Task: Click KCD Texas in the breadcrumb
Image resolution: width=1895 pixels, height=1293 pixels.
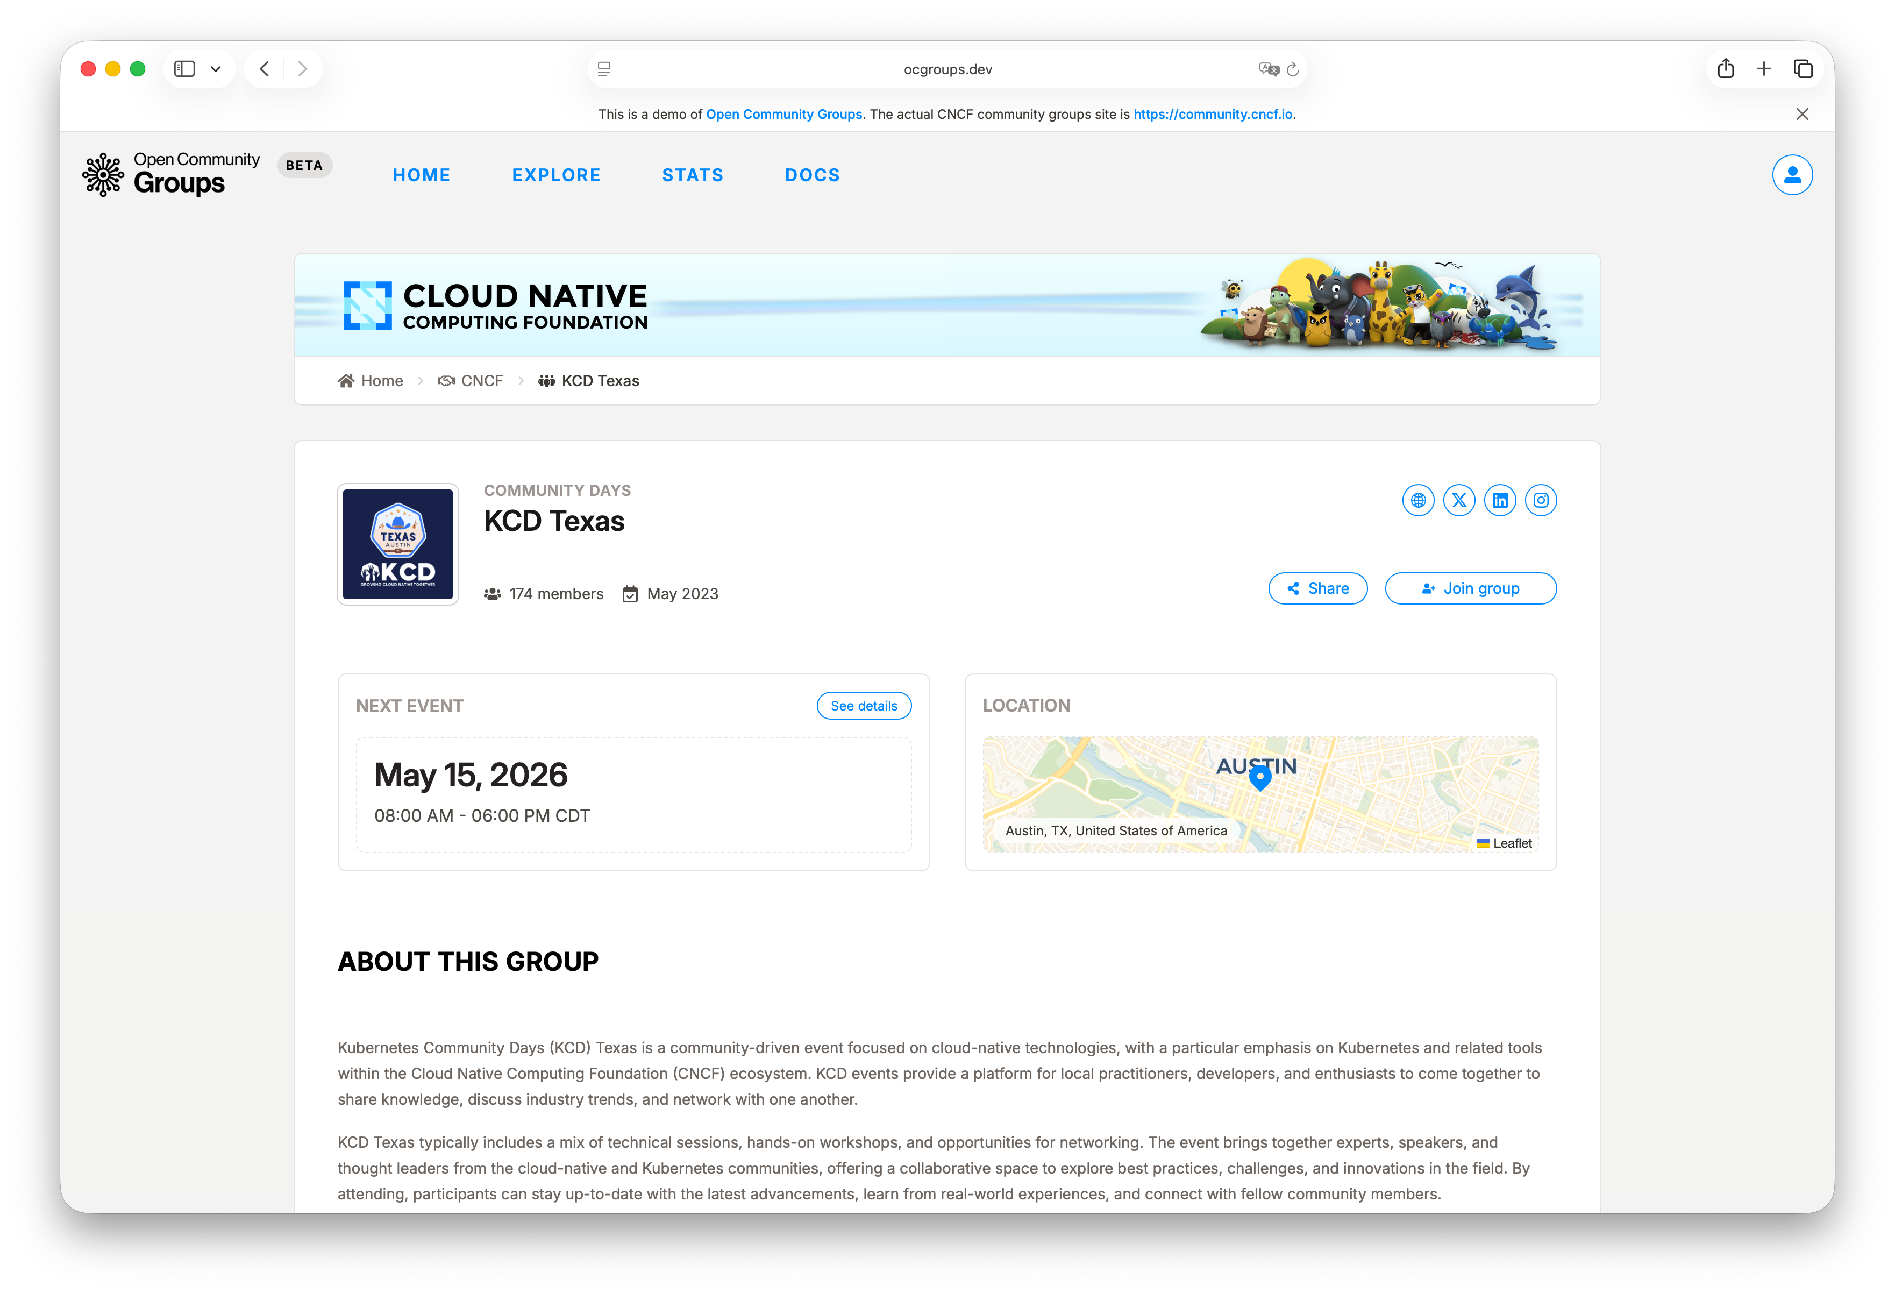Action: point(589,381)
